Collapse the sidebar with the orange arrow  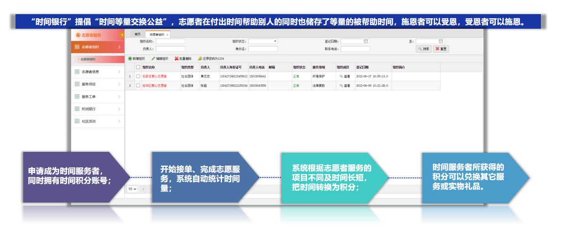pyautogui.click(x=122, y=35)
